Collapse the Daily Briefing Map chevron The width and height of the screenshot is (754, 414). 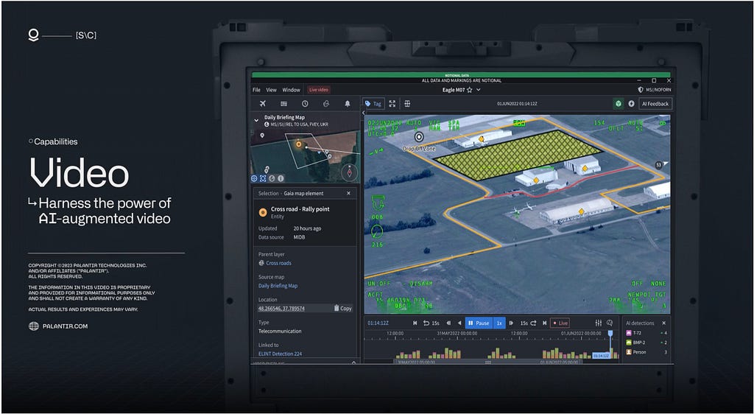tap(256, 120)
